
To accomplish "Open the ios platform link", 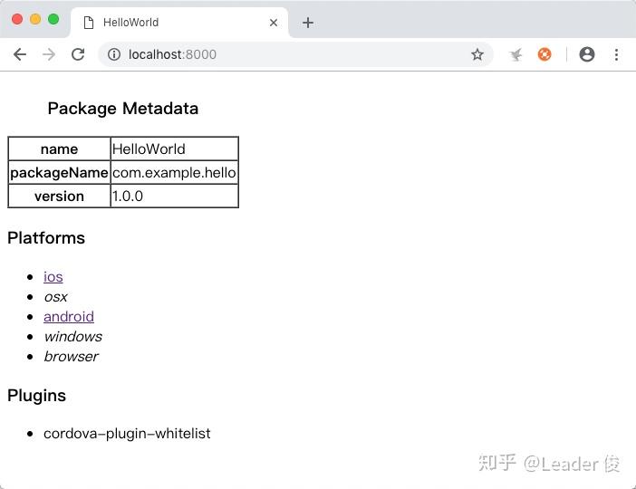I will click(x=53, y=277).
